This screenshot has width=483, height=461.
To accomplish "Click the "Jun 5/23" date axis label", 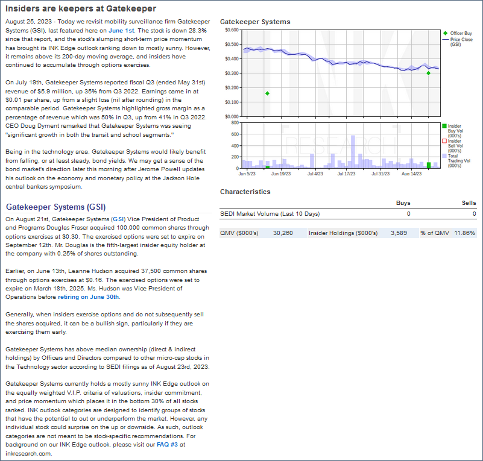I will click(x=247, y=174).
